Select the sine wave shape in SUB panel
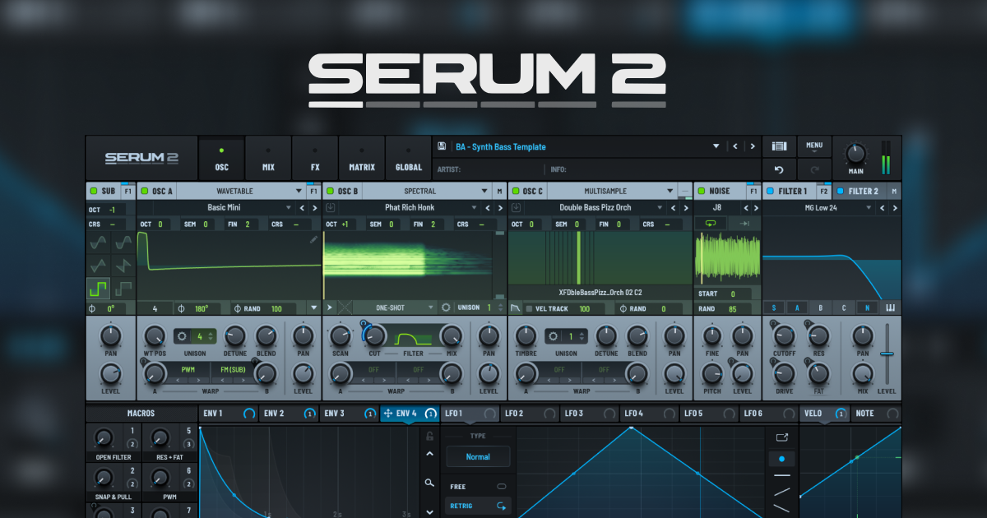 (99, 243)
